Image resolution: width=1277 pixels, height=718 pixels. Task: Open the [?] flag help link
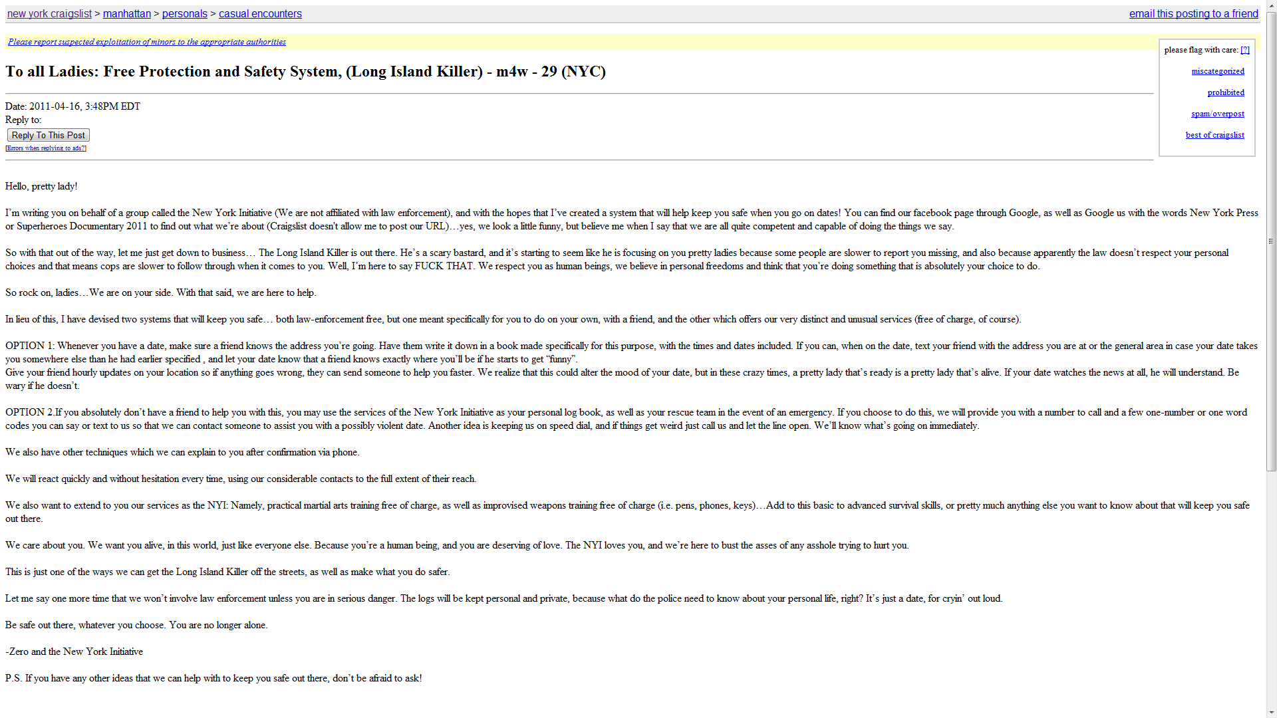pos(1245,50)
